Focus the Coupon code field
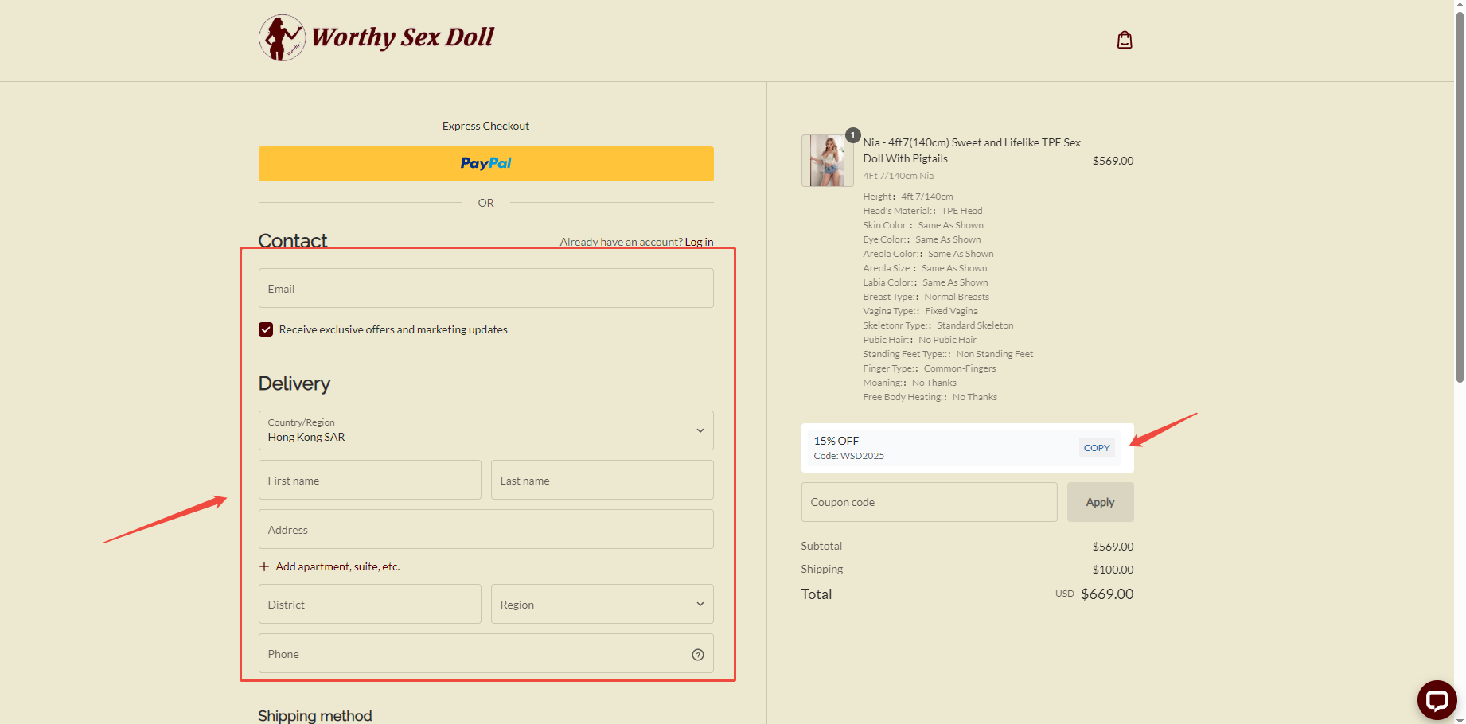 [x=928, y=502]
